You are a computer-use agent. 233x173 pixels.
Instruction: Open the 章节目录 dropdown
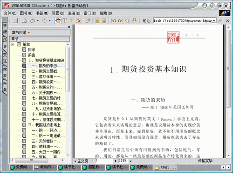coord(29,32)
